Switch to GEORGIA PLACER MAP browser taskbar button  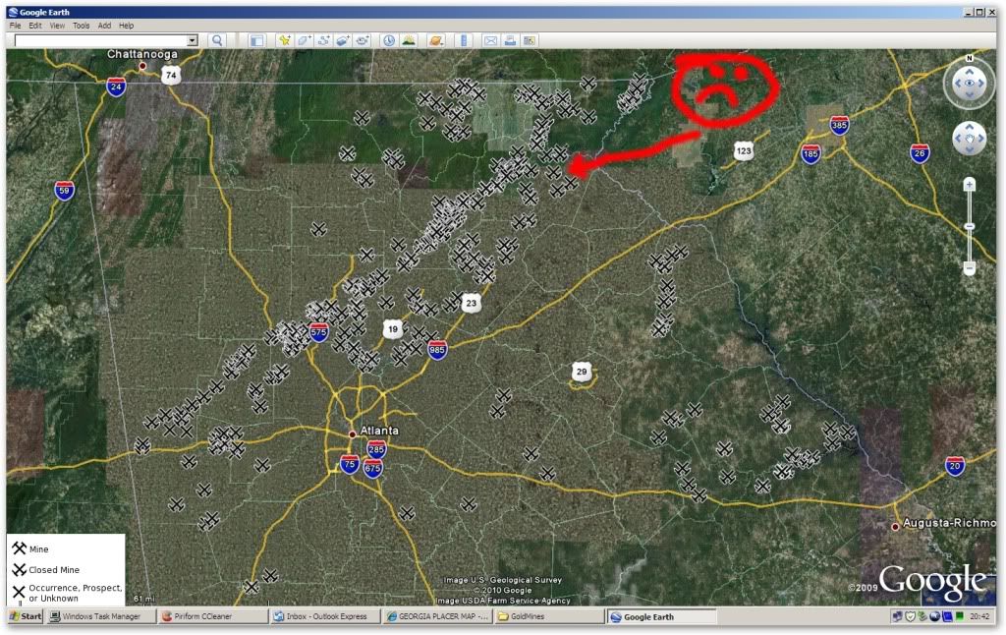437,616
